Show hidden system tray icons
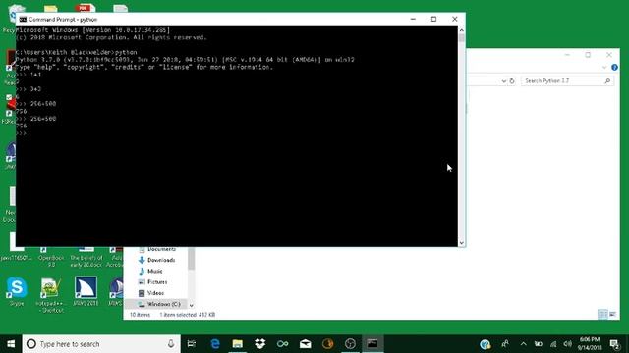The image size is (629, 353). coord(523,344)
